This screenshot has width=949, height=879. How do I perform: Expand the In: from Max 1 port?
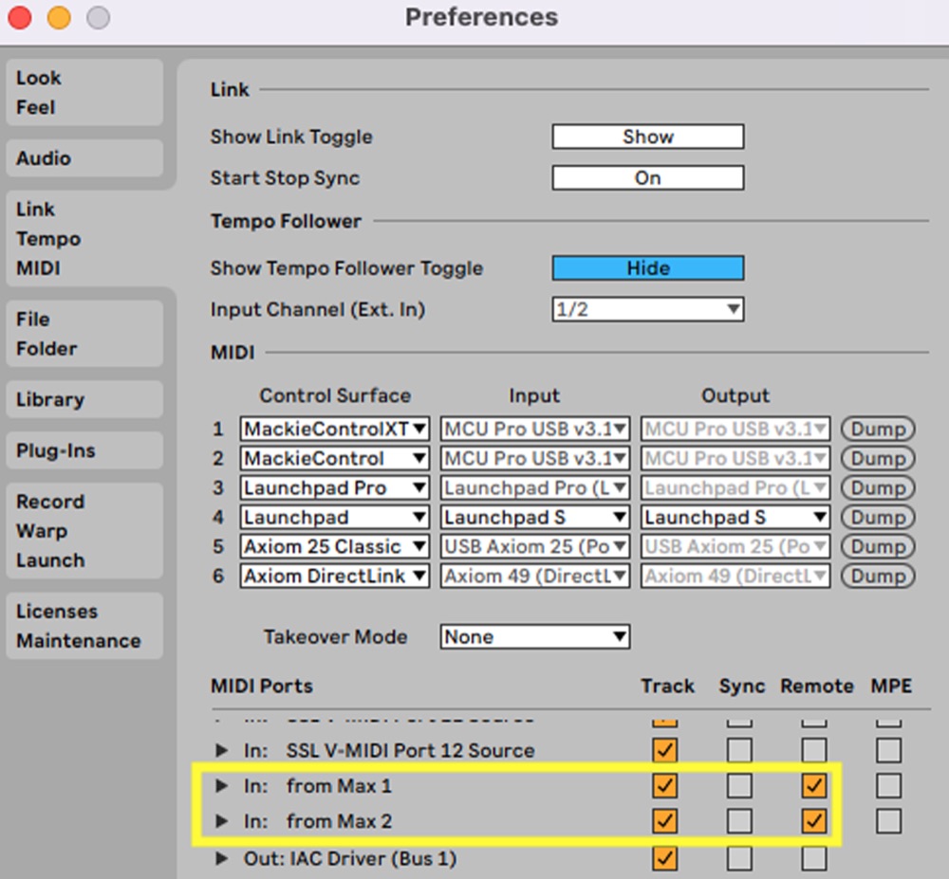(x=221, y=786)
